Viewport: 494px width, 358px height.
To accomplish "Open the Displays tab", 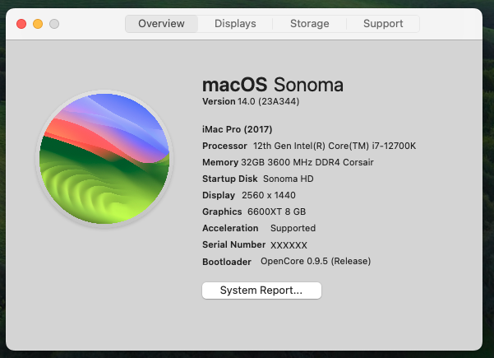I will pos(235,24).
